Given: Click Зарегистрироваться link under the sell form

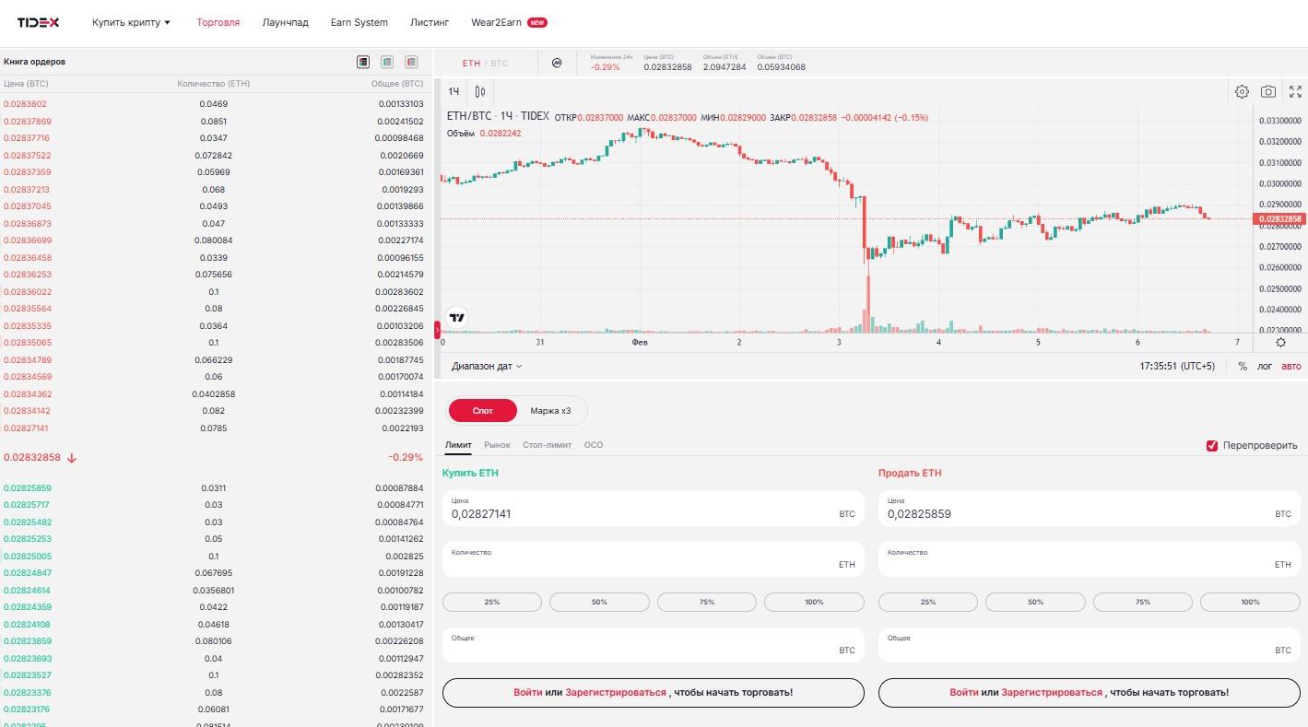Looking at the screenshot, I should [1052, 692].
